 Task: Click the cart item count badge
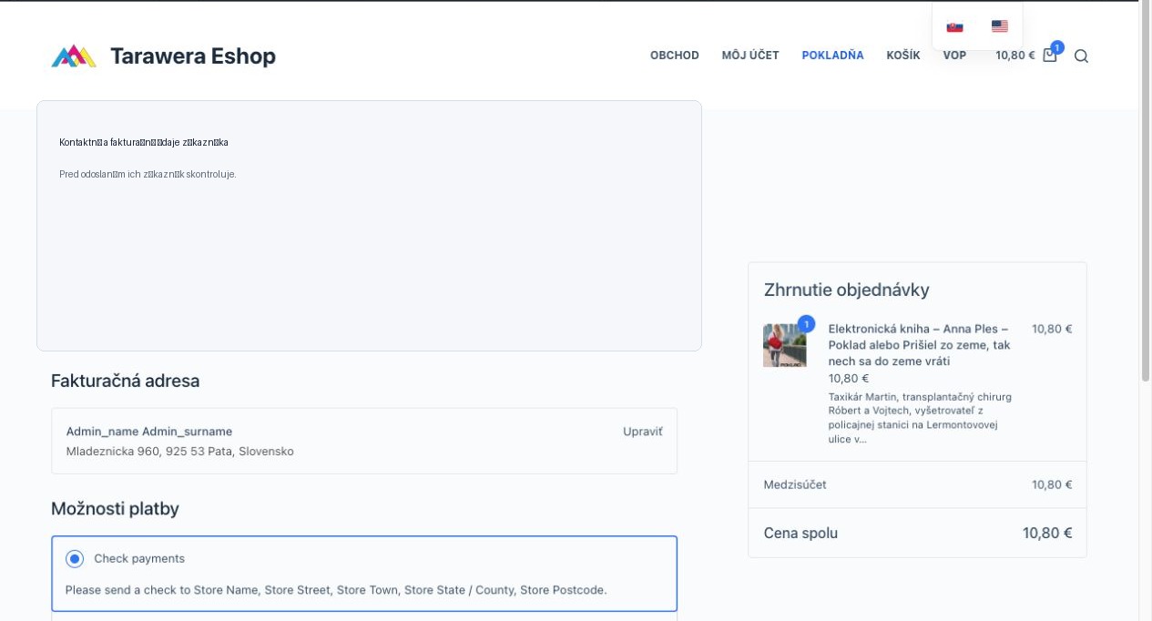coord(1056,47)
